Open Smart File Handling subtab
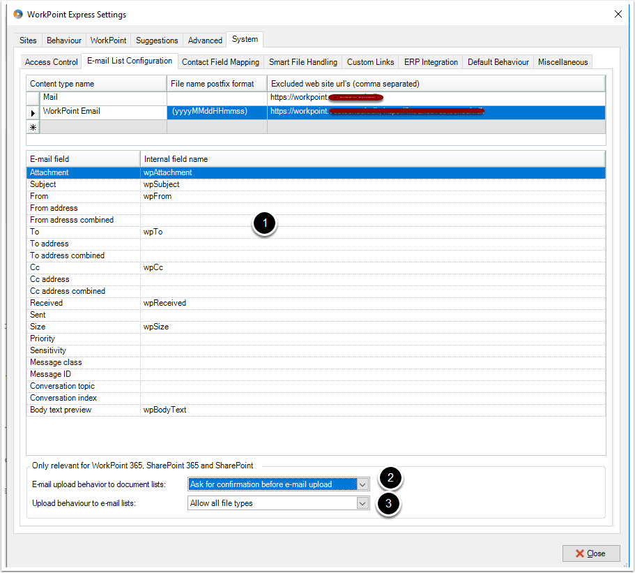The height and width of the screenshot is (573, 635). [x=303, y=62]
